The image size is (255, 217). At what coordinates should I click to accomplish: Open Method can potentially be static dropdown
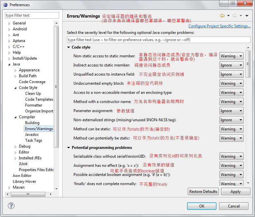click(x=231, y=138)
